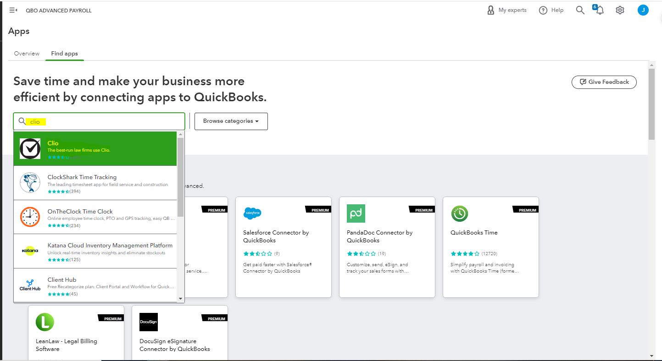Open the J user profile avatar
Screen dimensions: 662x361
click(x=643, y=10)
